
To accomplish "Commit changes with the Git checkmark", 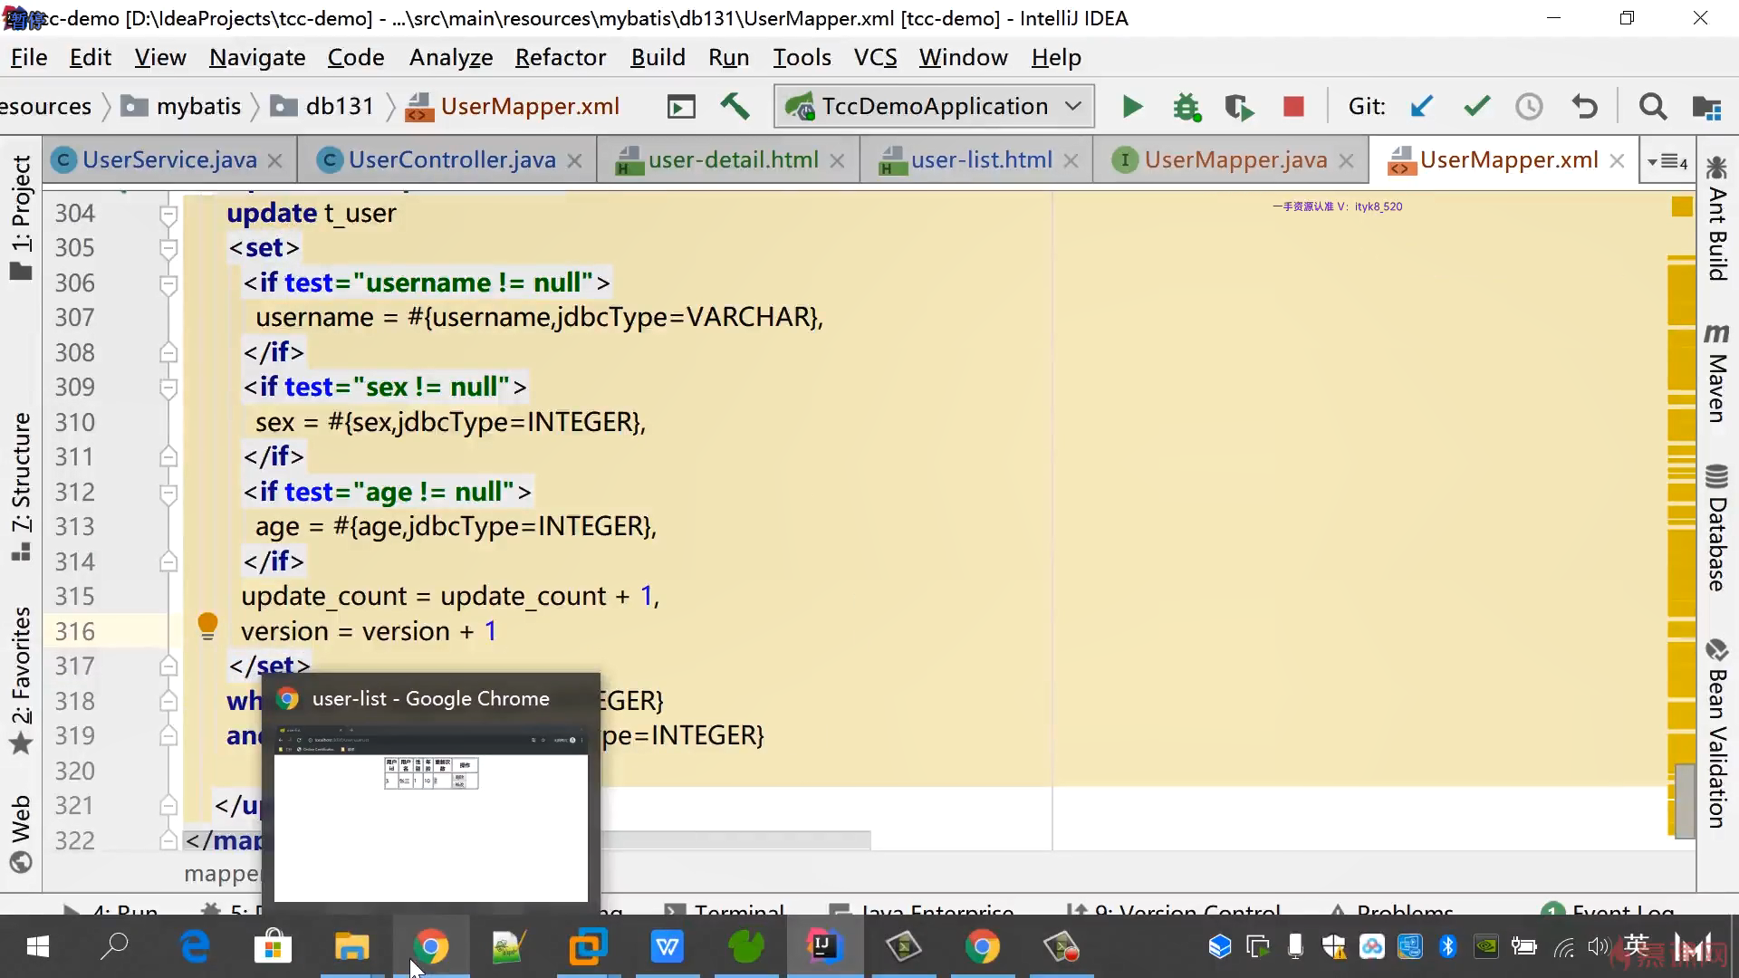I will tap(1476, 107).
